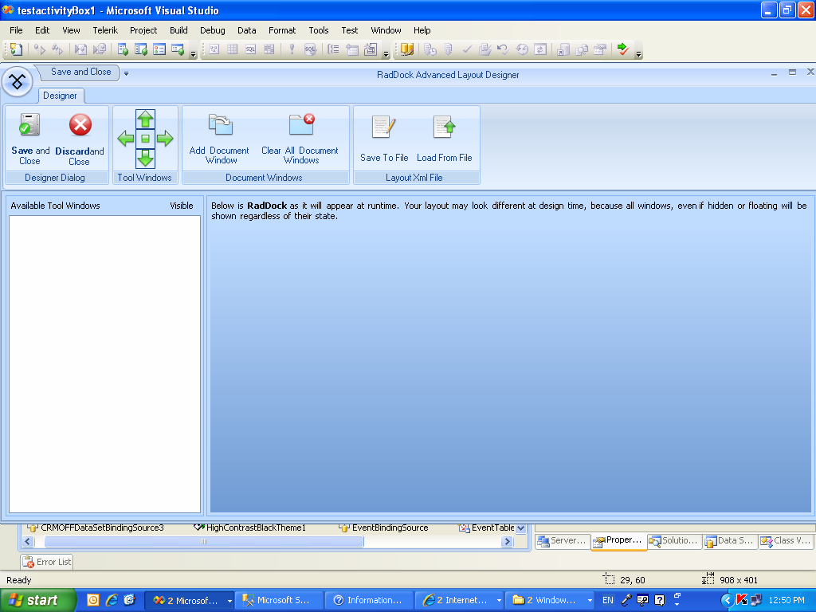Screen dimensions: 816x612
Task: Click the Clear All Document Windows icon
Action: pyautogui.click(x=302, y=125)
